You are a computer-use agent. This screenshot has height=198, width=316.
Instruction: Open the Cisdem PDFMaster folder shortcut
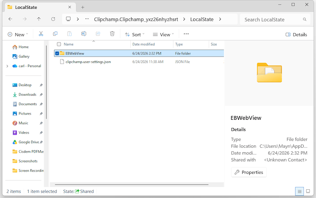click(x=28, y=151)
